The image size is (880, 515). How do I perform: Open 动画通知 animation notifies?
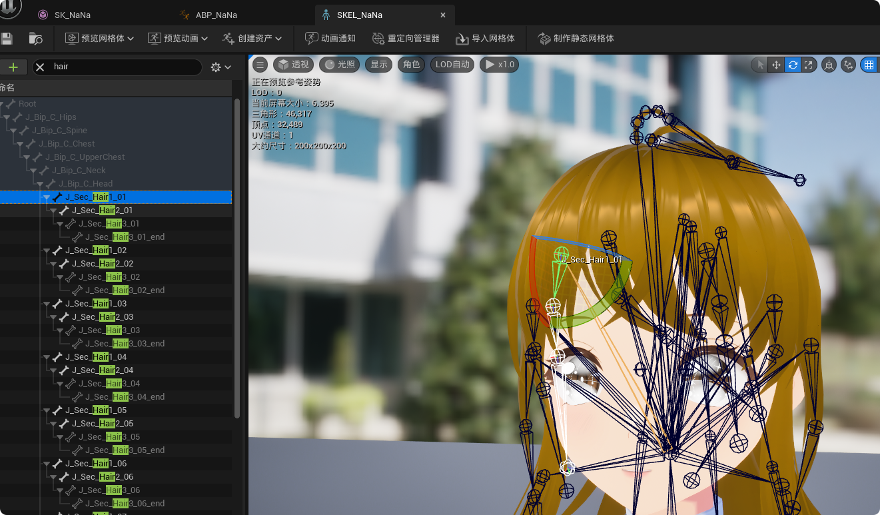tap(330, 39)
